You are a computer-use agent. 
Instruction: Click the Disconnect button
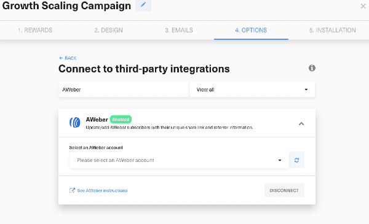point(284,190)
